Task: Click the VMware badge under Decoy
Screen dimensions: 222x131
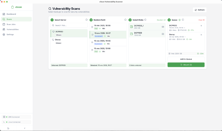Action: click(59, 43)
